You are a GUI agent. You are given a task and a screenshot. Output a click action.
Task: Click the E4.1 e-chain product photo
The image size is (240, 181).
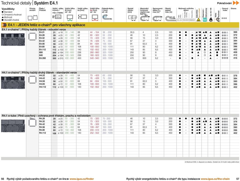coord(13,39)
